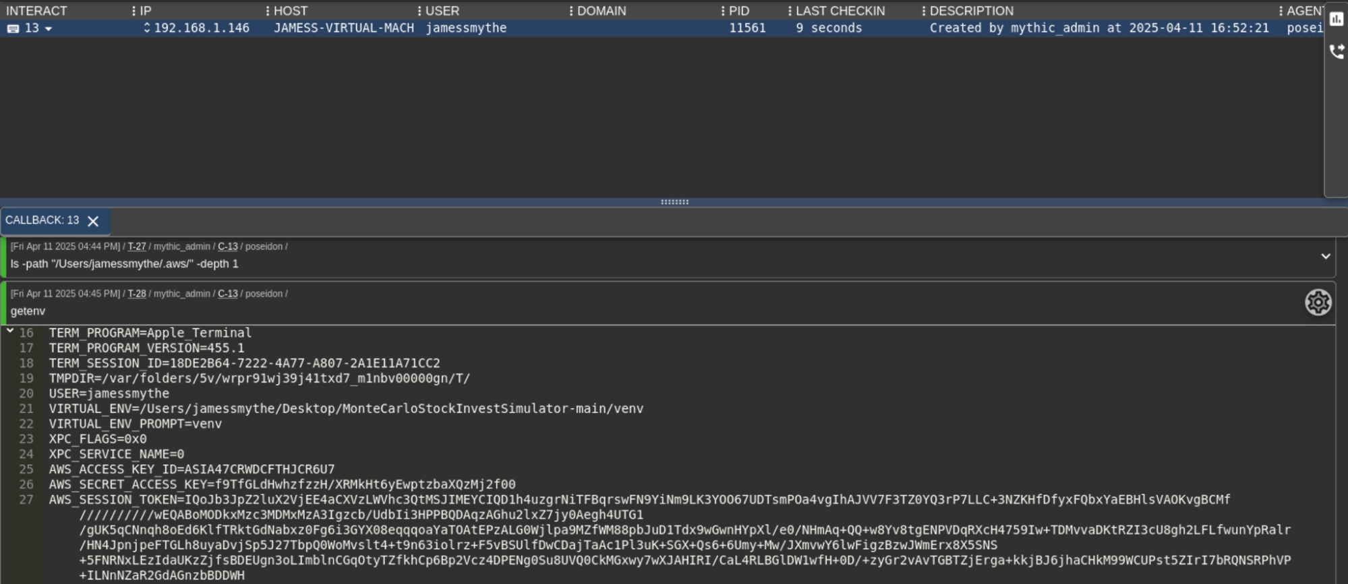Click the three-dot menu immediately left of DESCRIPTION header
Viewport: 1348px width, 584px height.
pos(923,11)
